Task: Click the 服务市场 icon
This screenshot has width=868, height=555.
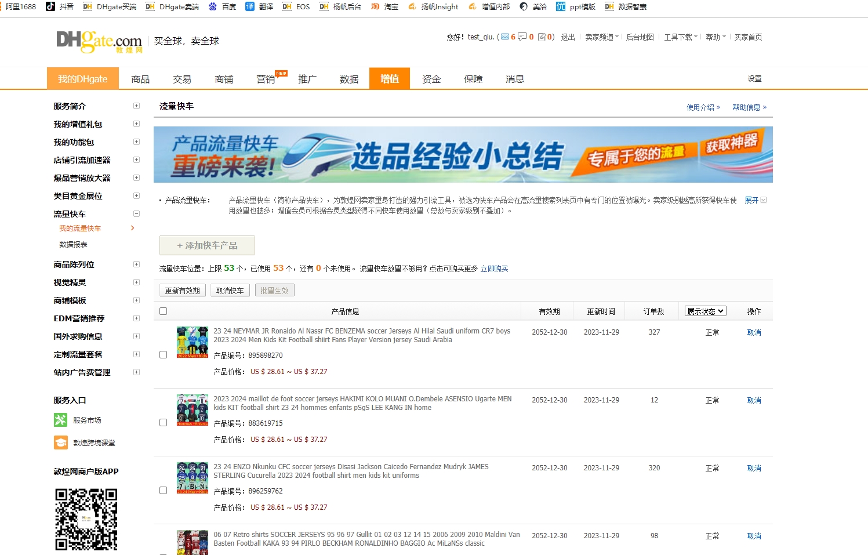Action: 60,420
